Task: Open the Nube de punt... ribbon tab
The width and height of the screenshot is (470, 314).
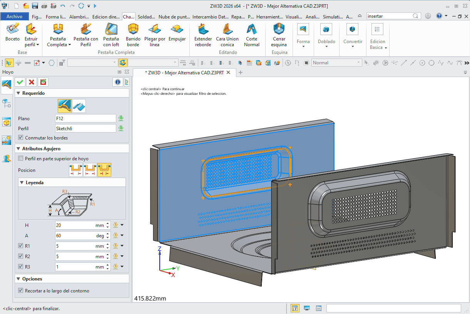Action: coord(174,17)
